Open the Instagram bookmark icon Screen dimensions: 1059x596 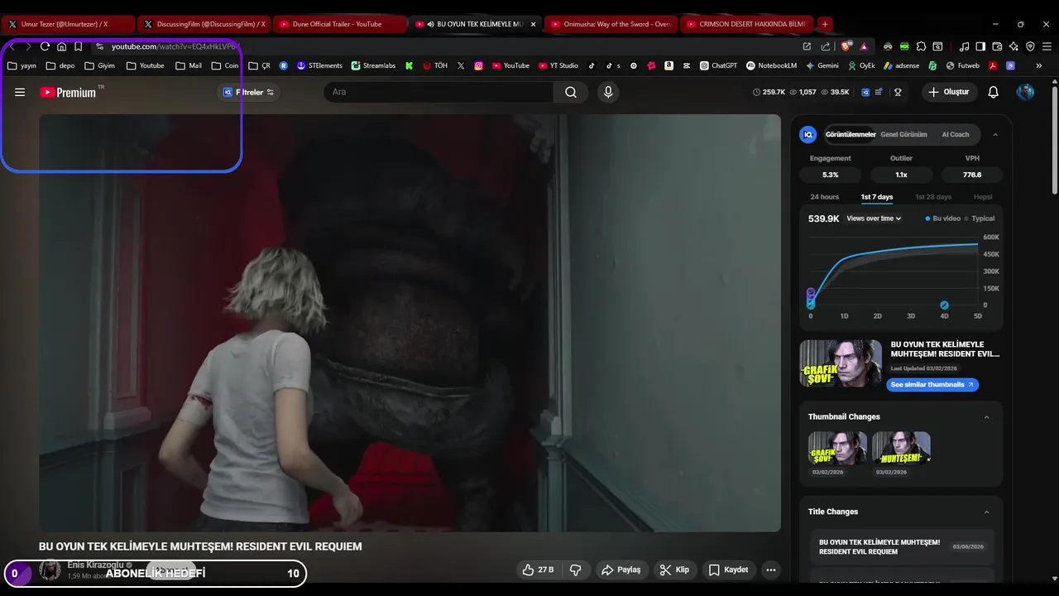(x=478, y=65)
